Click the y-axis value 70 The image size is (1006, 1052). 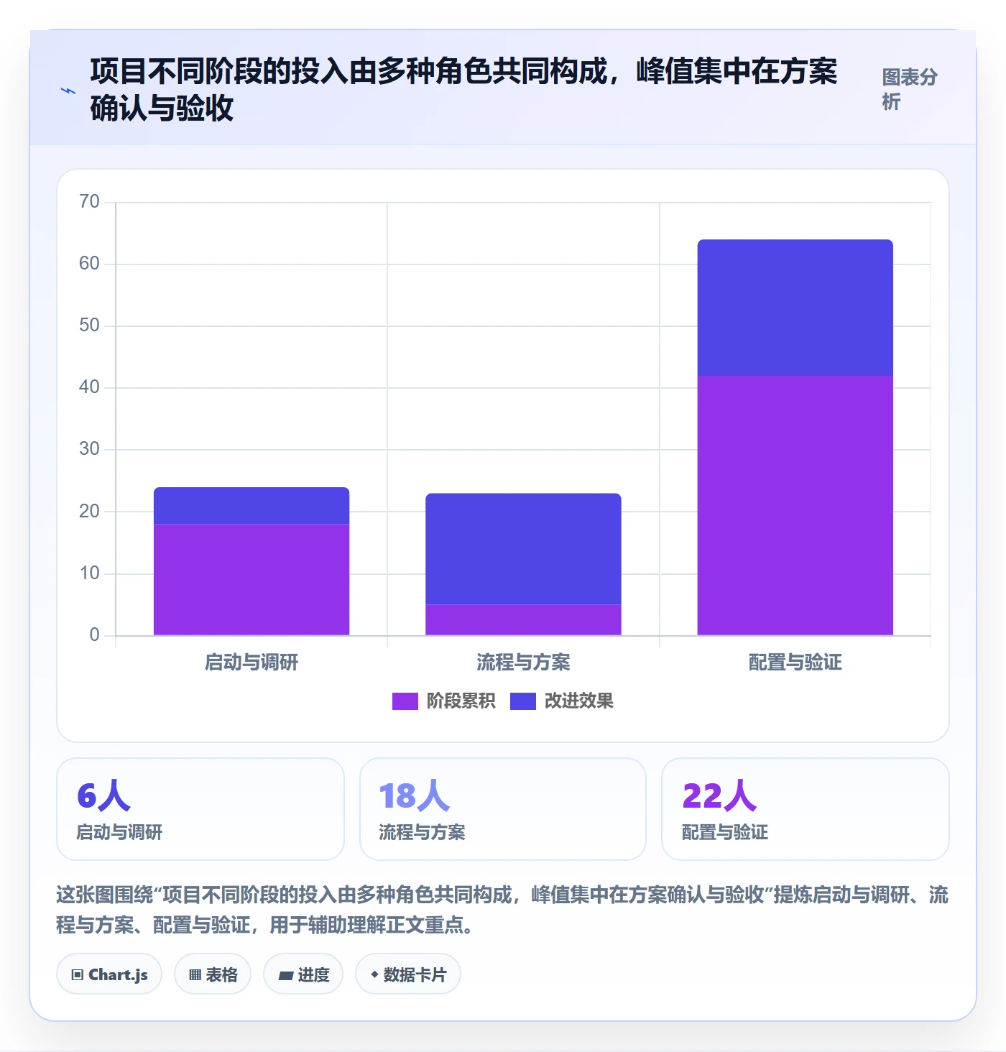coord(89,202)
